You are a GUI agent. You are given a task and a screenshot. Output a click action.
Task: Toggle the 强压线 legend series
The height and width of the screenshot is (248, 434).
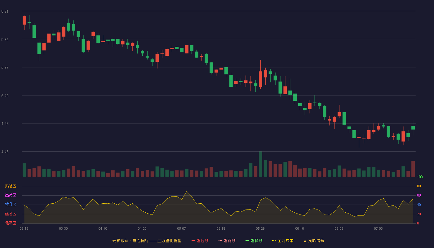point(200,241)
